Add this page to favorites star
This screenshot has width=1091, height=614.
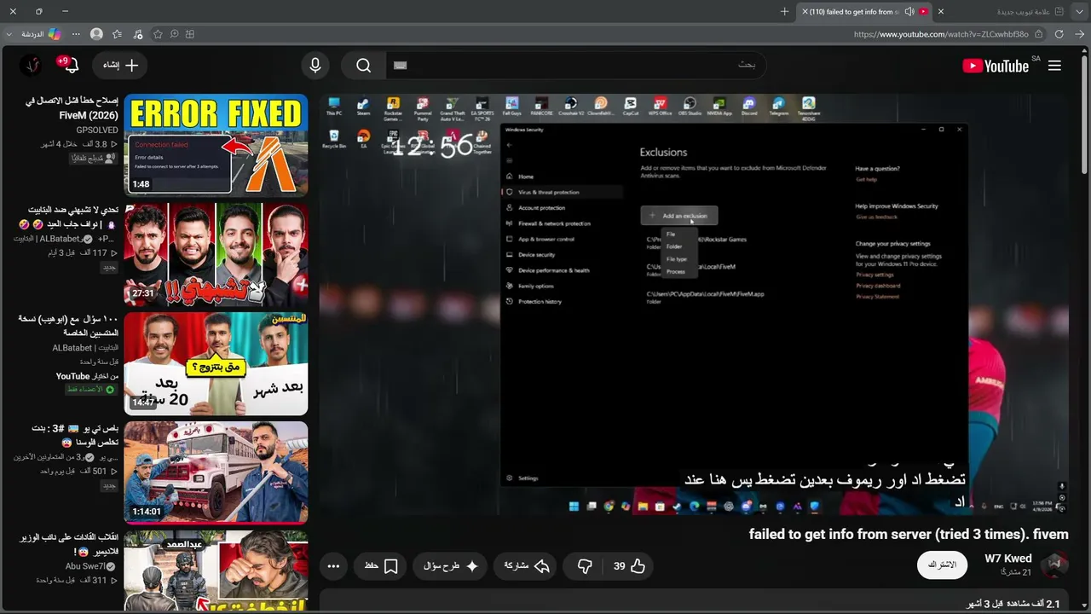pyautogui.click(x=158, y=34)
